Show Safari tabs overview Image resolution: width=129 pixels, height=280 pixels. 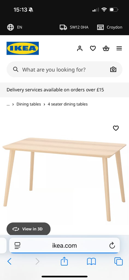(118, 262)
